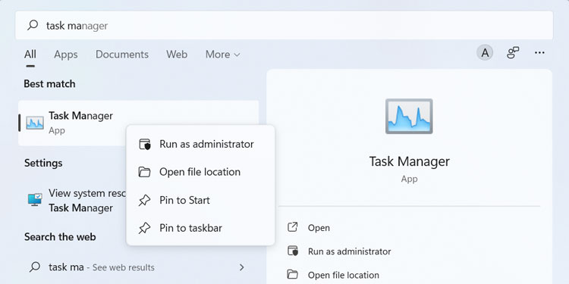Click the search box containing 'task manager'
Image resolution: width=569 pixels, height=284 pixels.
click(x=284, y=25)
